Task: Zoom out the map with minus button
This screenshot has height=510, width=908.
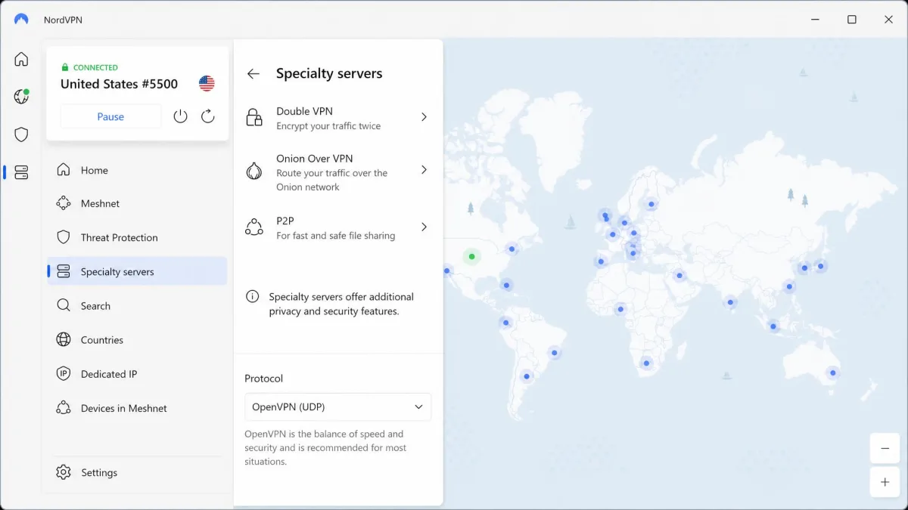Action: [x=885, y=448]
